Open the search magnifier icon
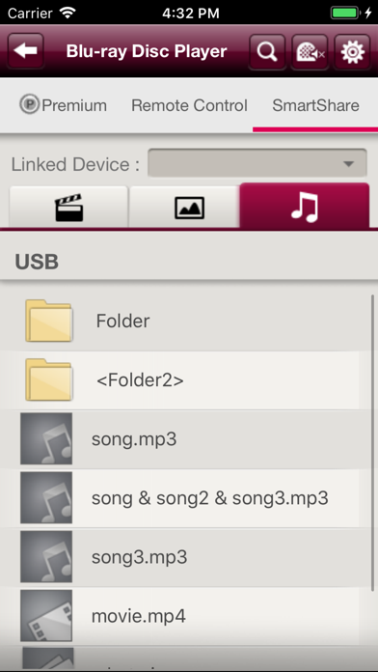 tap(267, 51)
